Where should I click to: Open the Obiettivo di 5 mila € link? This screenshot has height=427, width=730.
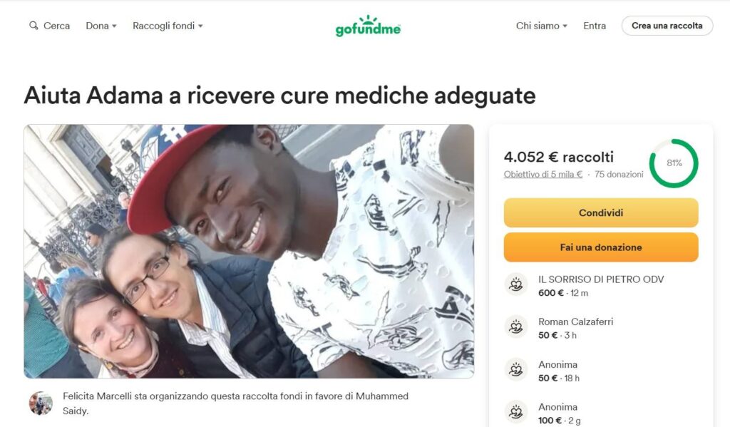[x=543, y=174]
